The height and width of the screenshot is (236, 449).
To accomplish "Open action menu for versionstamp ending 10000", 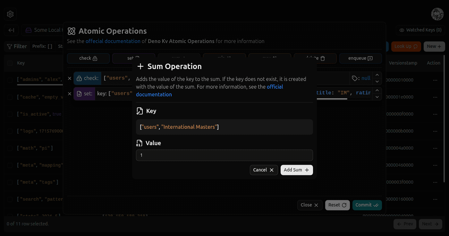I will [x=435, y=80].
